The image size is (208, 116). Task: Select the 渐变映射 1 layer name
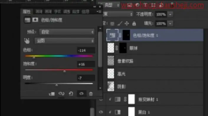click(x=148, y=100)
